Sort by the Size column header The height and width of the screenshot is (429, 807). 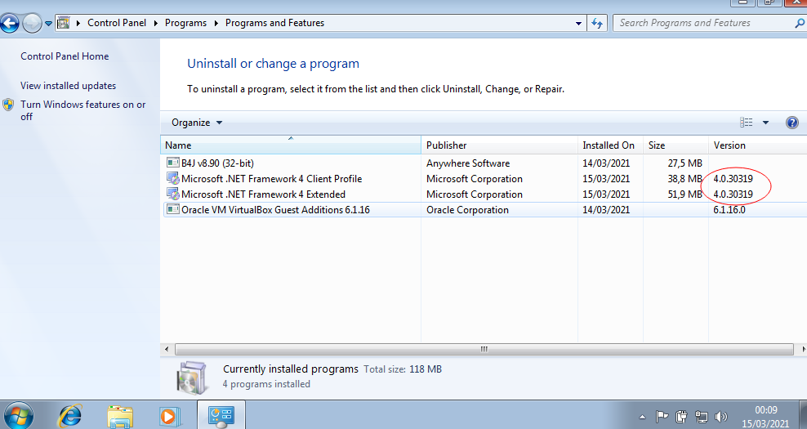(x=675, y=145)
